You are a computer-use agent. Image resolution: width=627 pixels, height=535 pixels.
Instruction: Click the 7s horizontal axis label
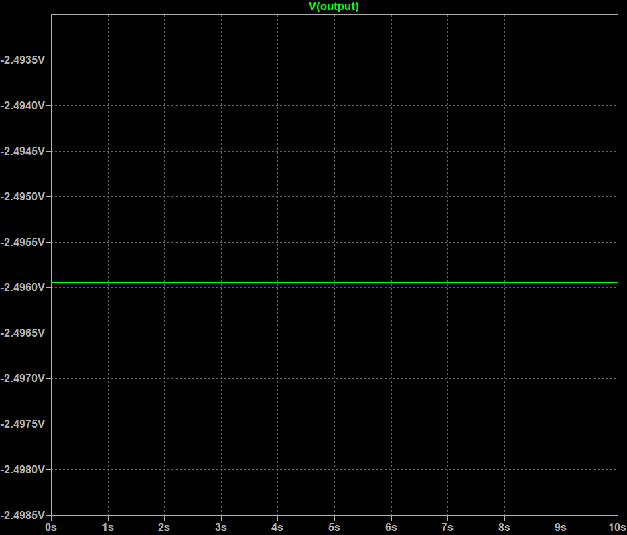click(x=447, y=527)
